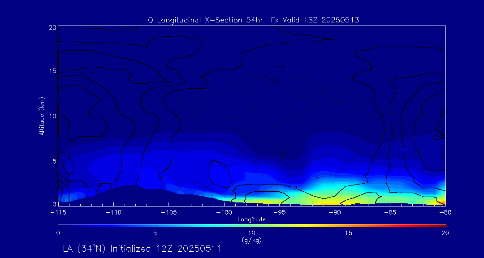
Task: Select the 15 km altitude tick label
Action: click(x=52, y=72)
